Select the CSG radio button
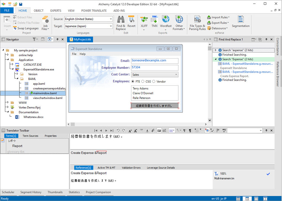Viewport: 282px width, 201px height. pyautogui.click(x=143, y=81)
